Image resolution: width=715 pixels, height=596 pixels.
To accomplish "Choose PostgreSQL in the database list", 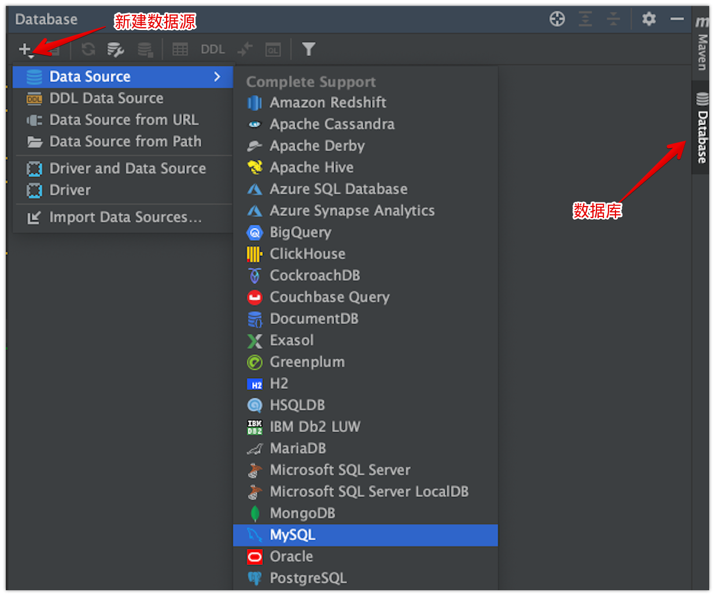I will click(308, 578).
